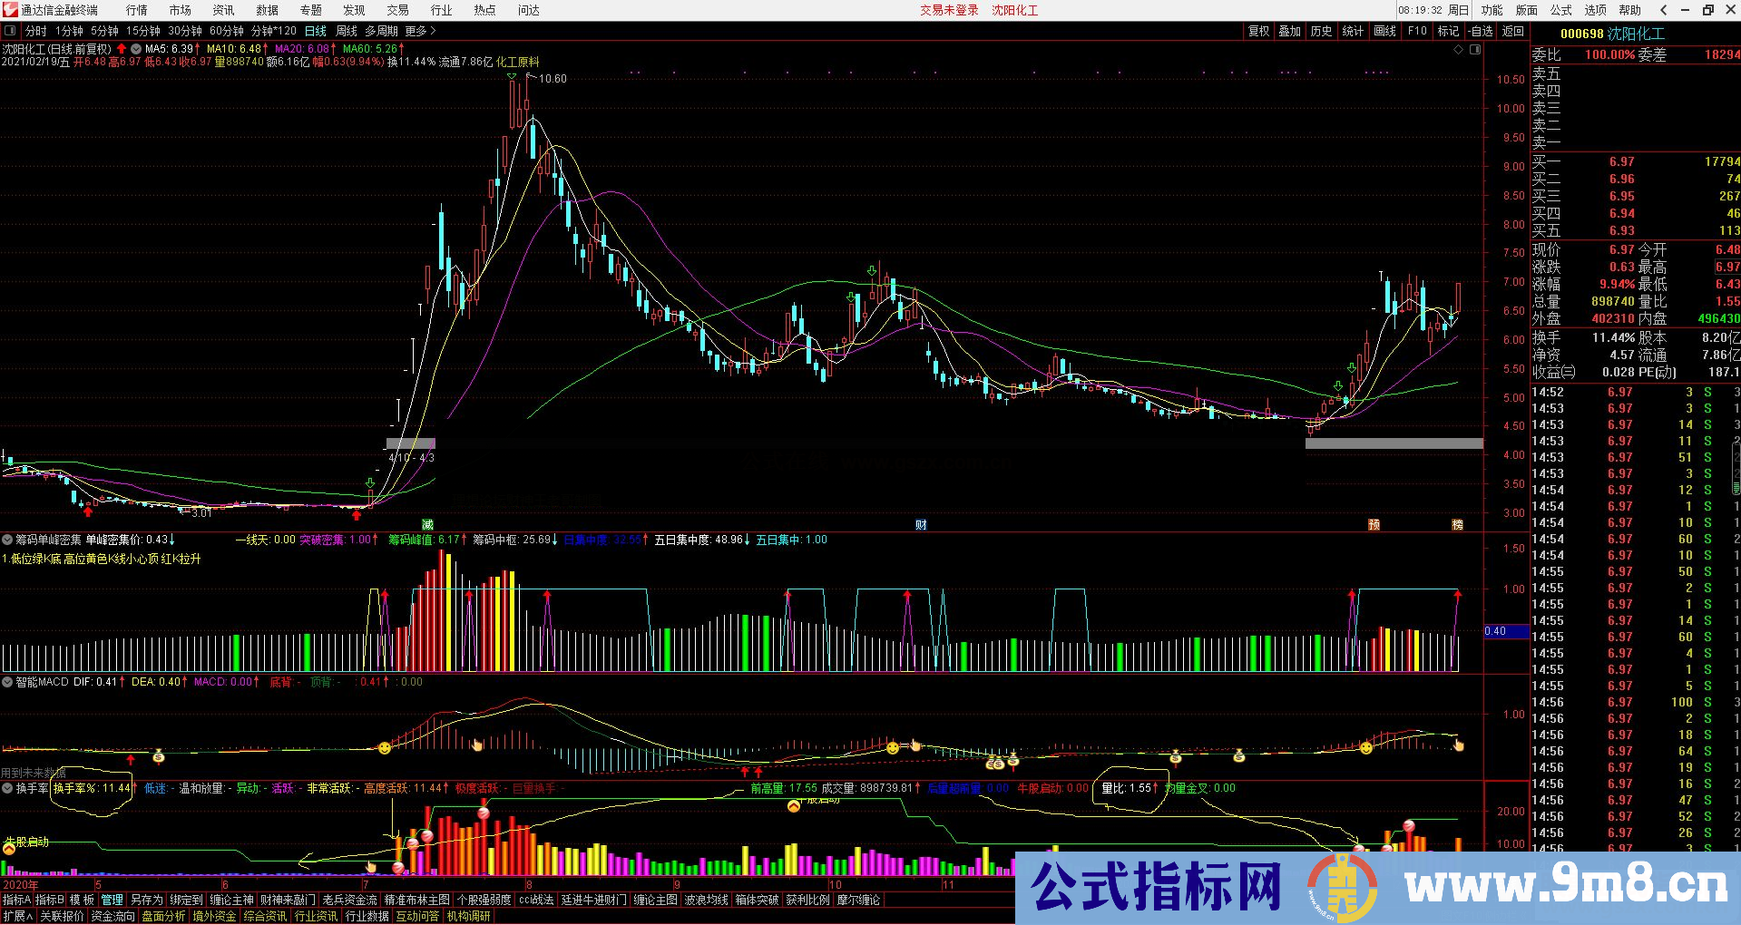Open the 画线 drawing tools
This screenshot has width=1741, height=925.
[1384, 30]
